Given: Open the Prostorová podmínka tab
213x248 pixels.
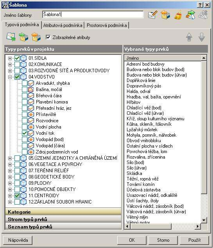Looking at the screenshot, I should point(107,25).
